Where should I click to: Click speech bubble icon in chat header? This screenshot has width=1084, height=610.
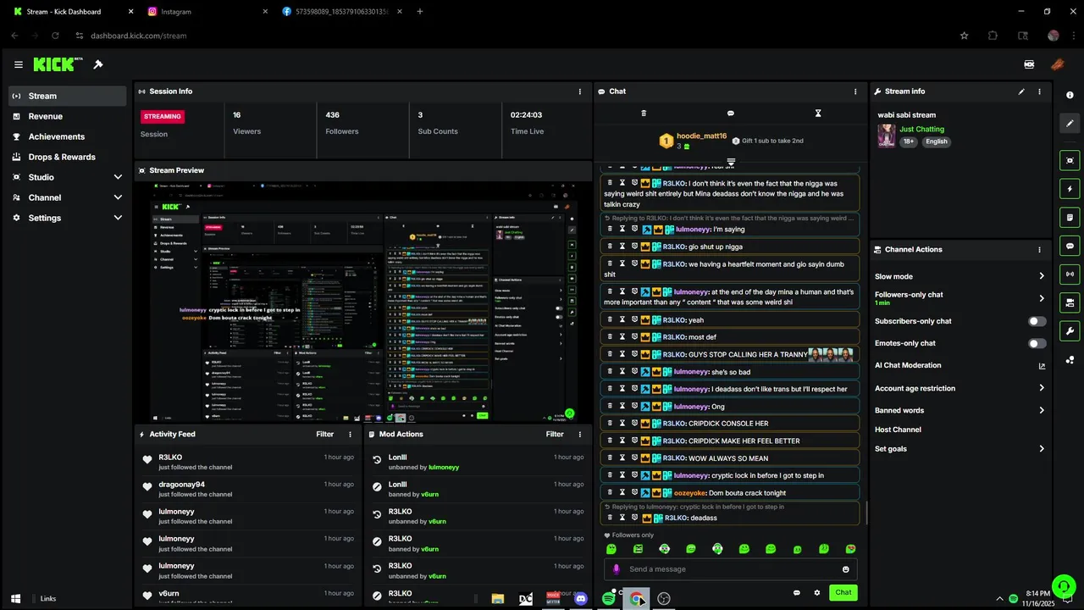click(x=731, y=113)
